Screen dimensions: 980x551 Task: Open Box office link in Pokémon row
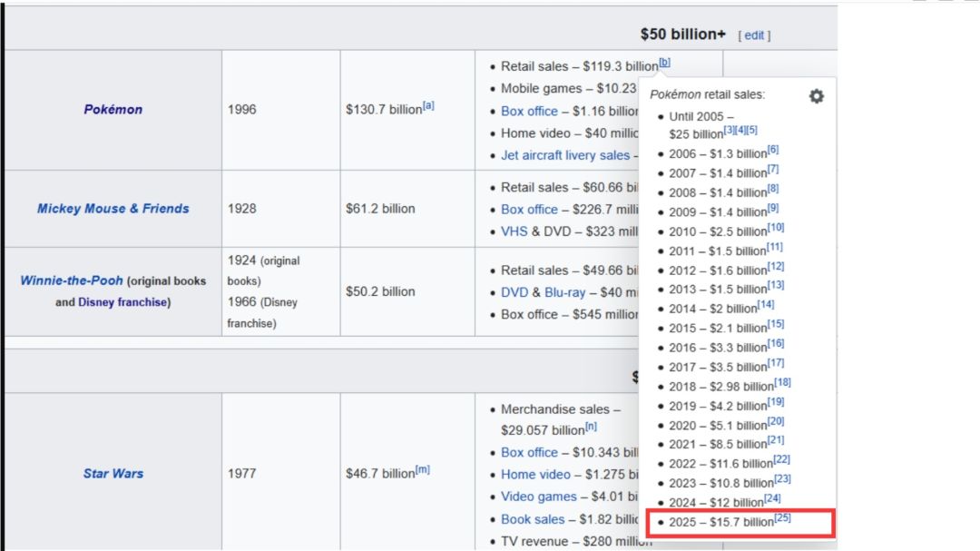click(x=529, y=112)
